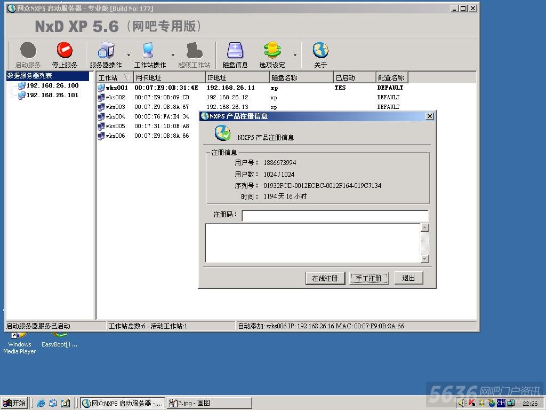Click IP address 192.168.26.13

[x=228, y=107]
